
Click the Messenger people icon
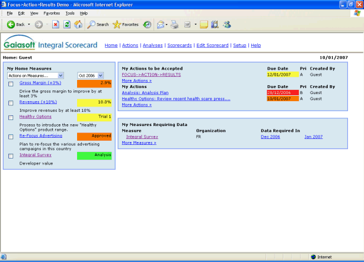pos(227,25)
